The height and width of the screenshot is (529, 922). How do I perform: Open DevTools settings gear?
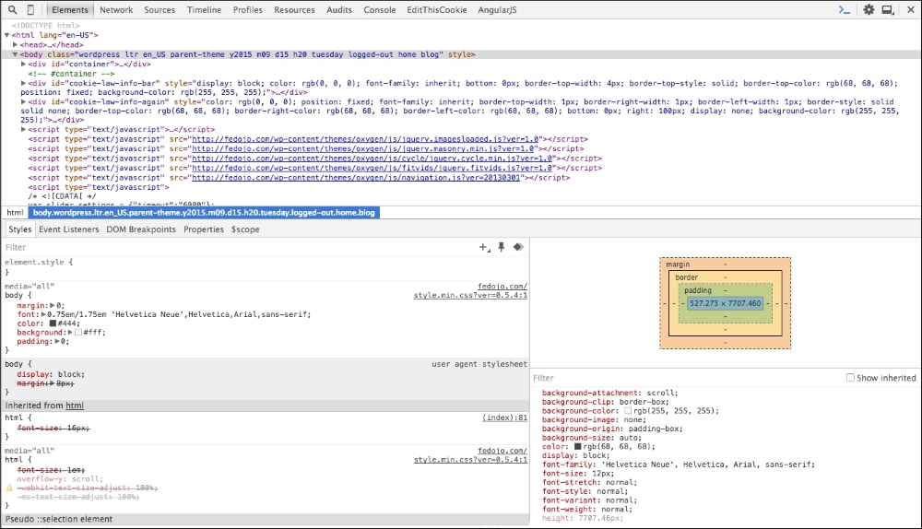click(x=869, y=9)
